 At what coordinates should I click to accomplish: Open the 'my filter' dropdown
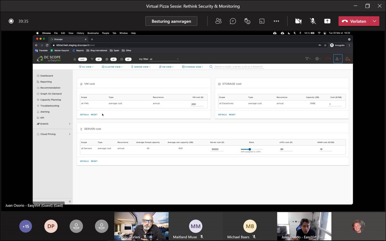click(164, 59)
